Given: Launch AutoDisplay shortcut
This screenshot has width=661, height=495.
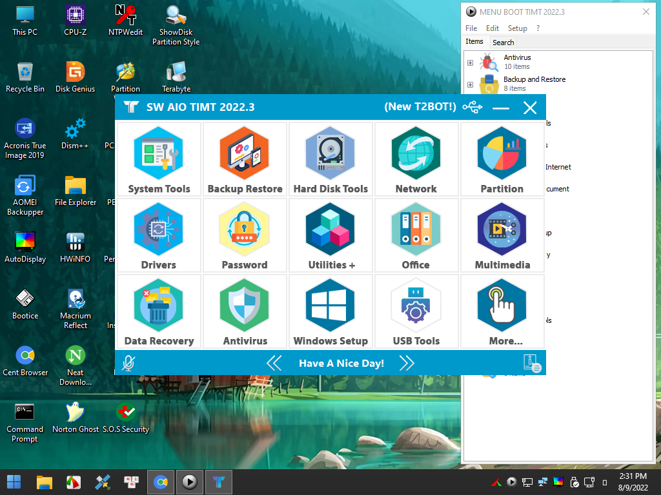Looking at the screenshot, I should tap(25, 247).
